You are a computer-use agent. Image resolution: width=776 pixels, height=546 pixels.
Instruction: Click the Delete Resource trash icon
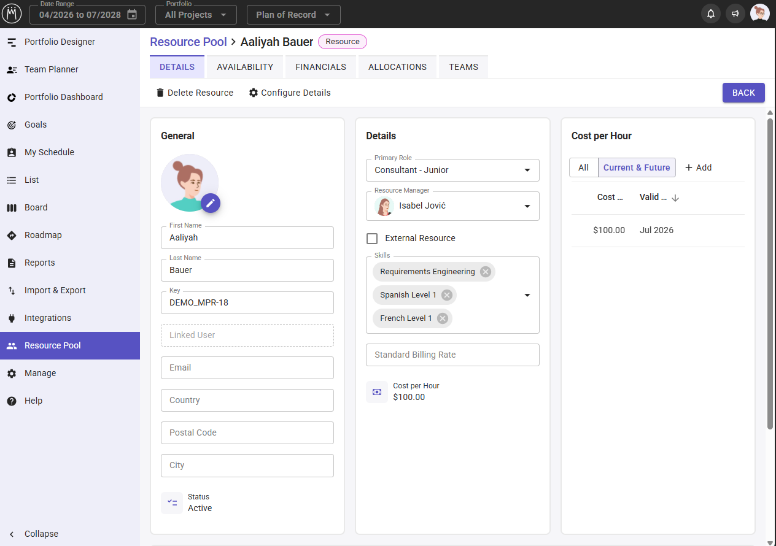point(160,93)
